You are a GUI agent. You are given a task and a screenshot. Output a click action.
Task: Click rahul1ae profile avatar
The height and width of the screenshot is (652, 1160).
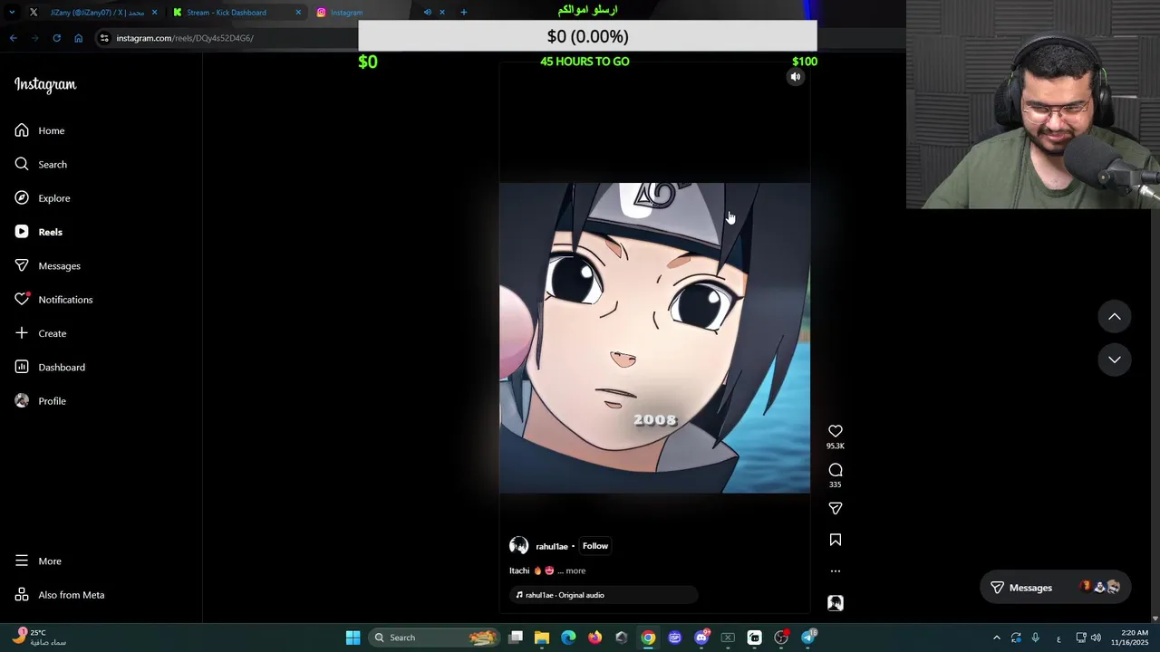[x=518, y=545]
